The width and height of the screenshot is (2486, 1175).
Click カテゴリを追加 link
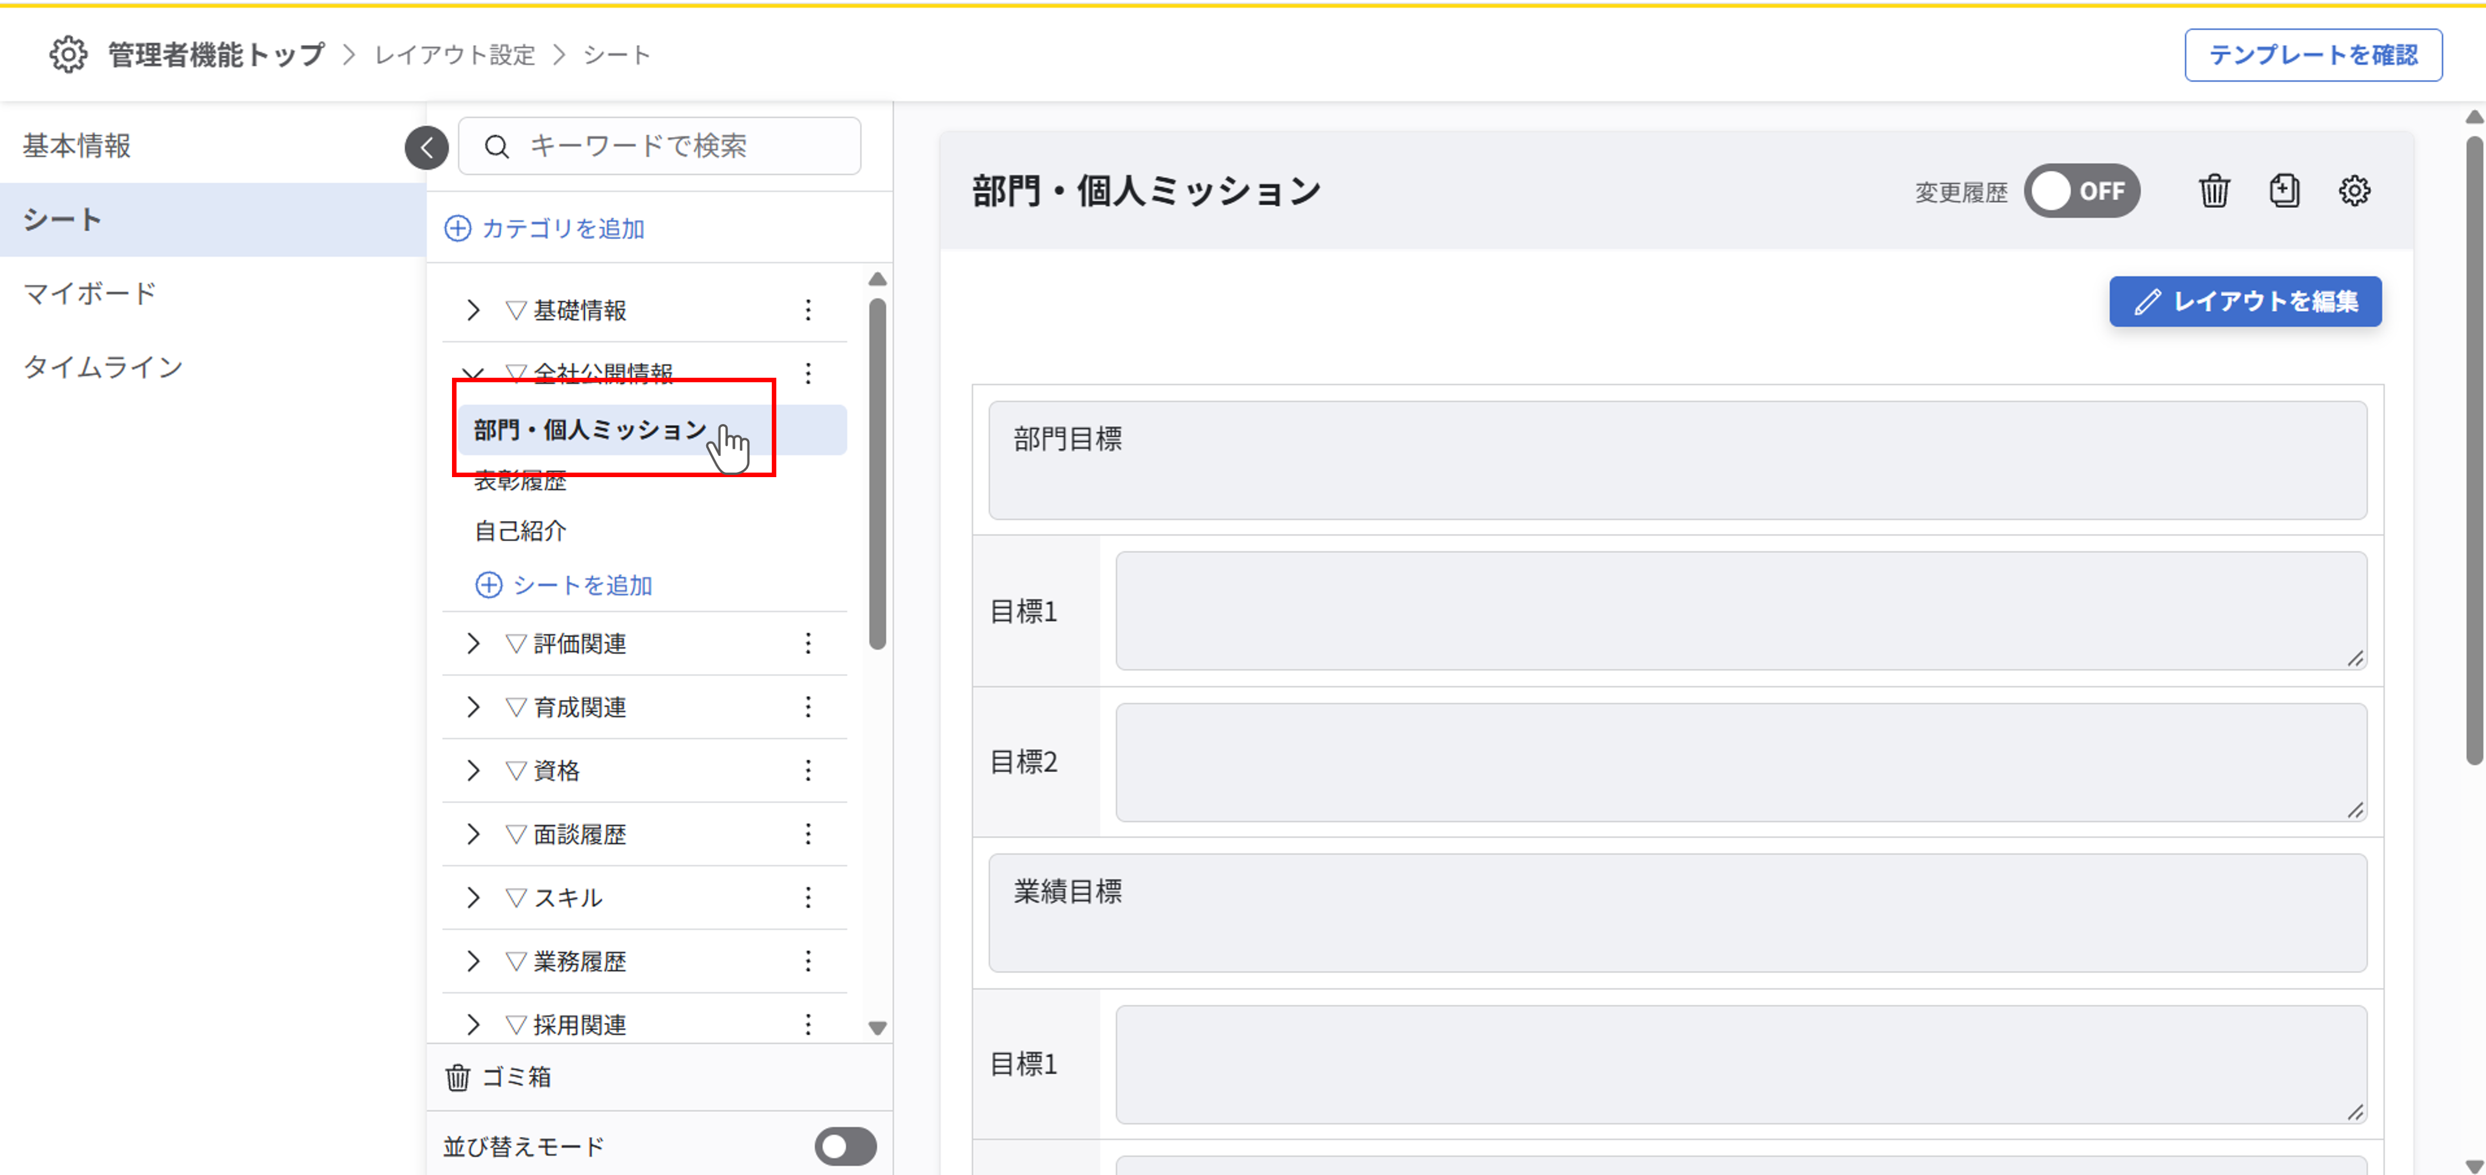point(544,229)
